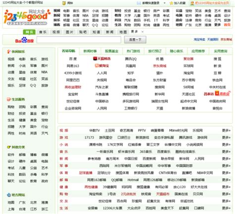Select the 音乐 search tab
The image size is (235, 214).
pyautogui.click(x=43, y=32)
